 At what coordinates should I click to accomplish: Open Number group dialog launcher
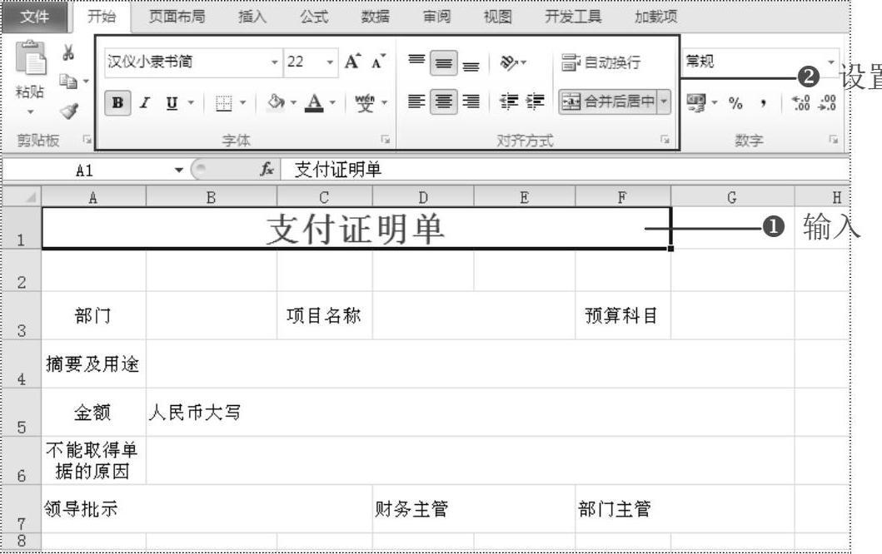click(x=833, y=140)
